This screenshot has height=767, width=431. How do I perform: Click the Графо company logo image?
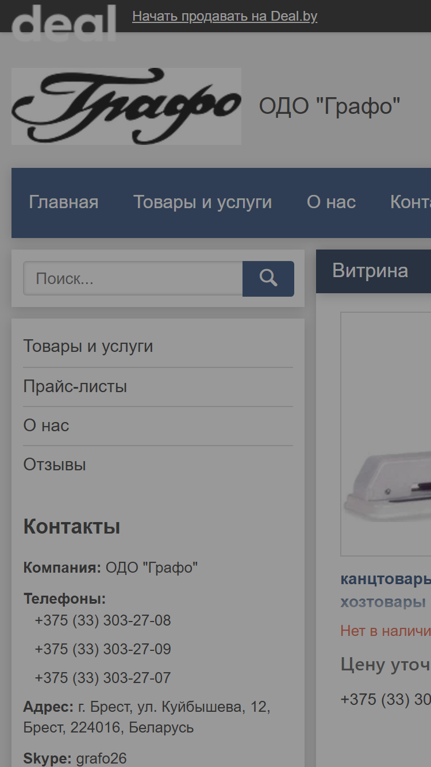(x=126, y=106)
